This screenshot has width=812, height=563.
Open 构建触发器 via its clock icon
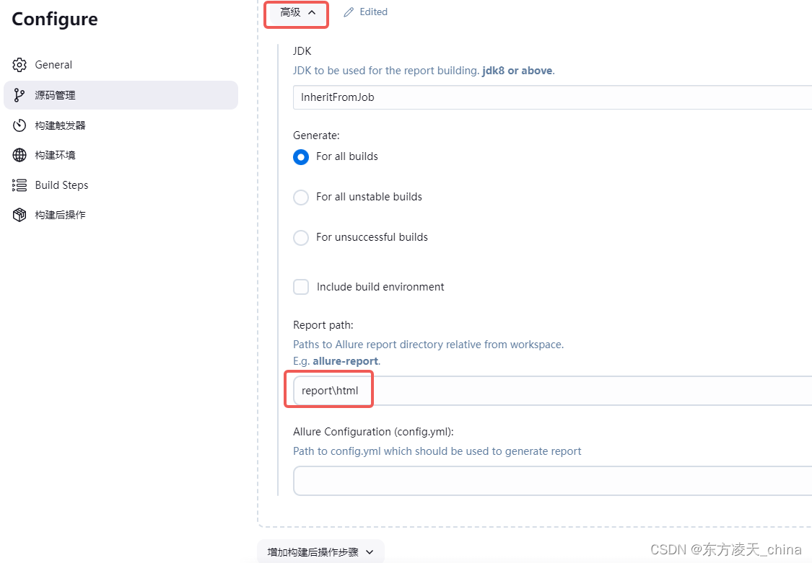(19, 125)
